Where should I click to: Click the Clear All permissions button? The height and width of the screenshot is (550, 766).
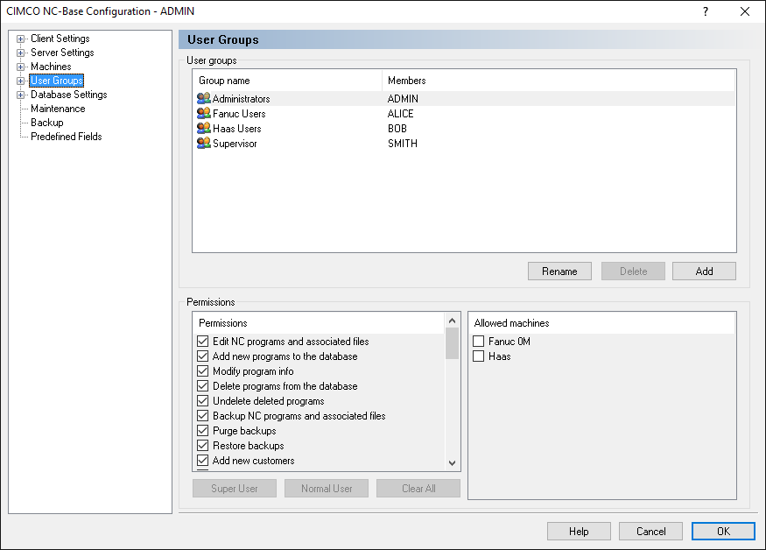click(418, 489)
